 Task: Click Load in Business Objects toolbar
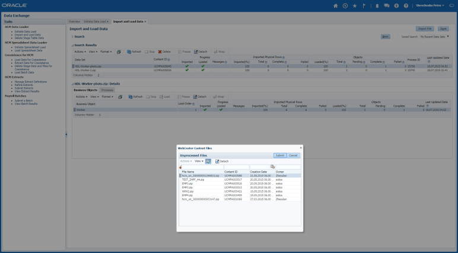(165, 97)
